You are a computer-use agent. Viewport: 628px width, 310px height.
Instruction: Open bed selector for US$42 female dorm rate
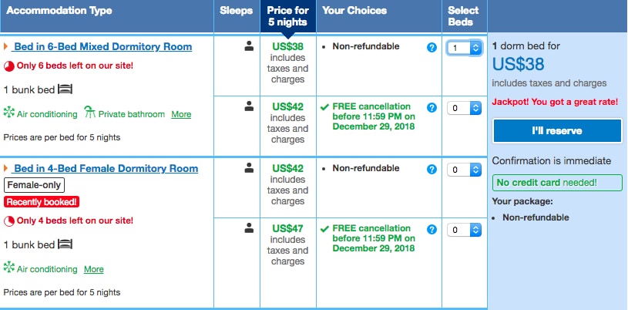pyautogui.click(x=465, y=169)
